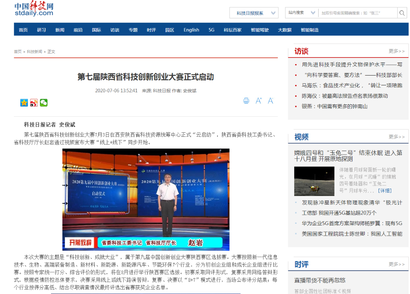Viewport: 410px width, 294px height.
Task: Click the favorites star sharing icon
Action: 24,103
